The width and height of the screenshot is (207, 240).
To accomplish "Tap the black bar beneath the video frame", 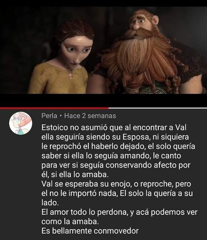I will pos(103,100).
